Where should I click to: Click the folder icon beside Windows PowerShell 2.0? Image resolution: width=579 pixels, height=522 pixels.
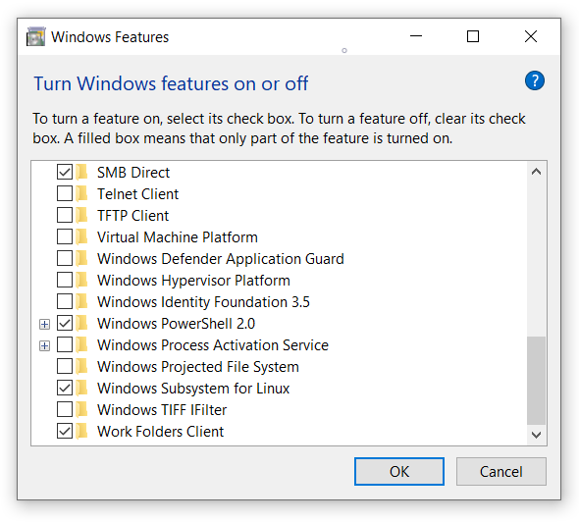[82, 323]
